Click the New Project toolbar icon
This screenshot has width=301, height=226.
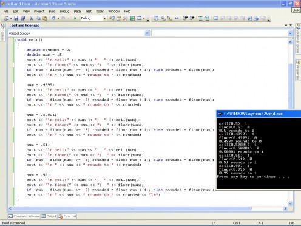point(6,18)
